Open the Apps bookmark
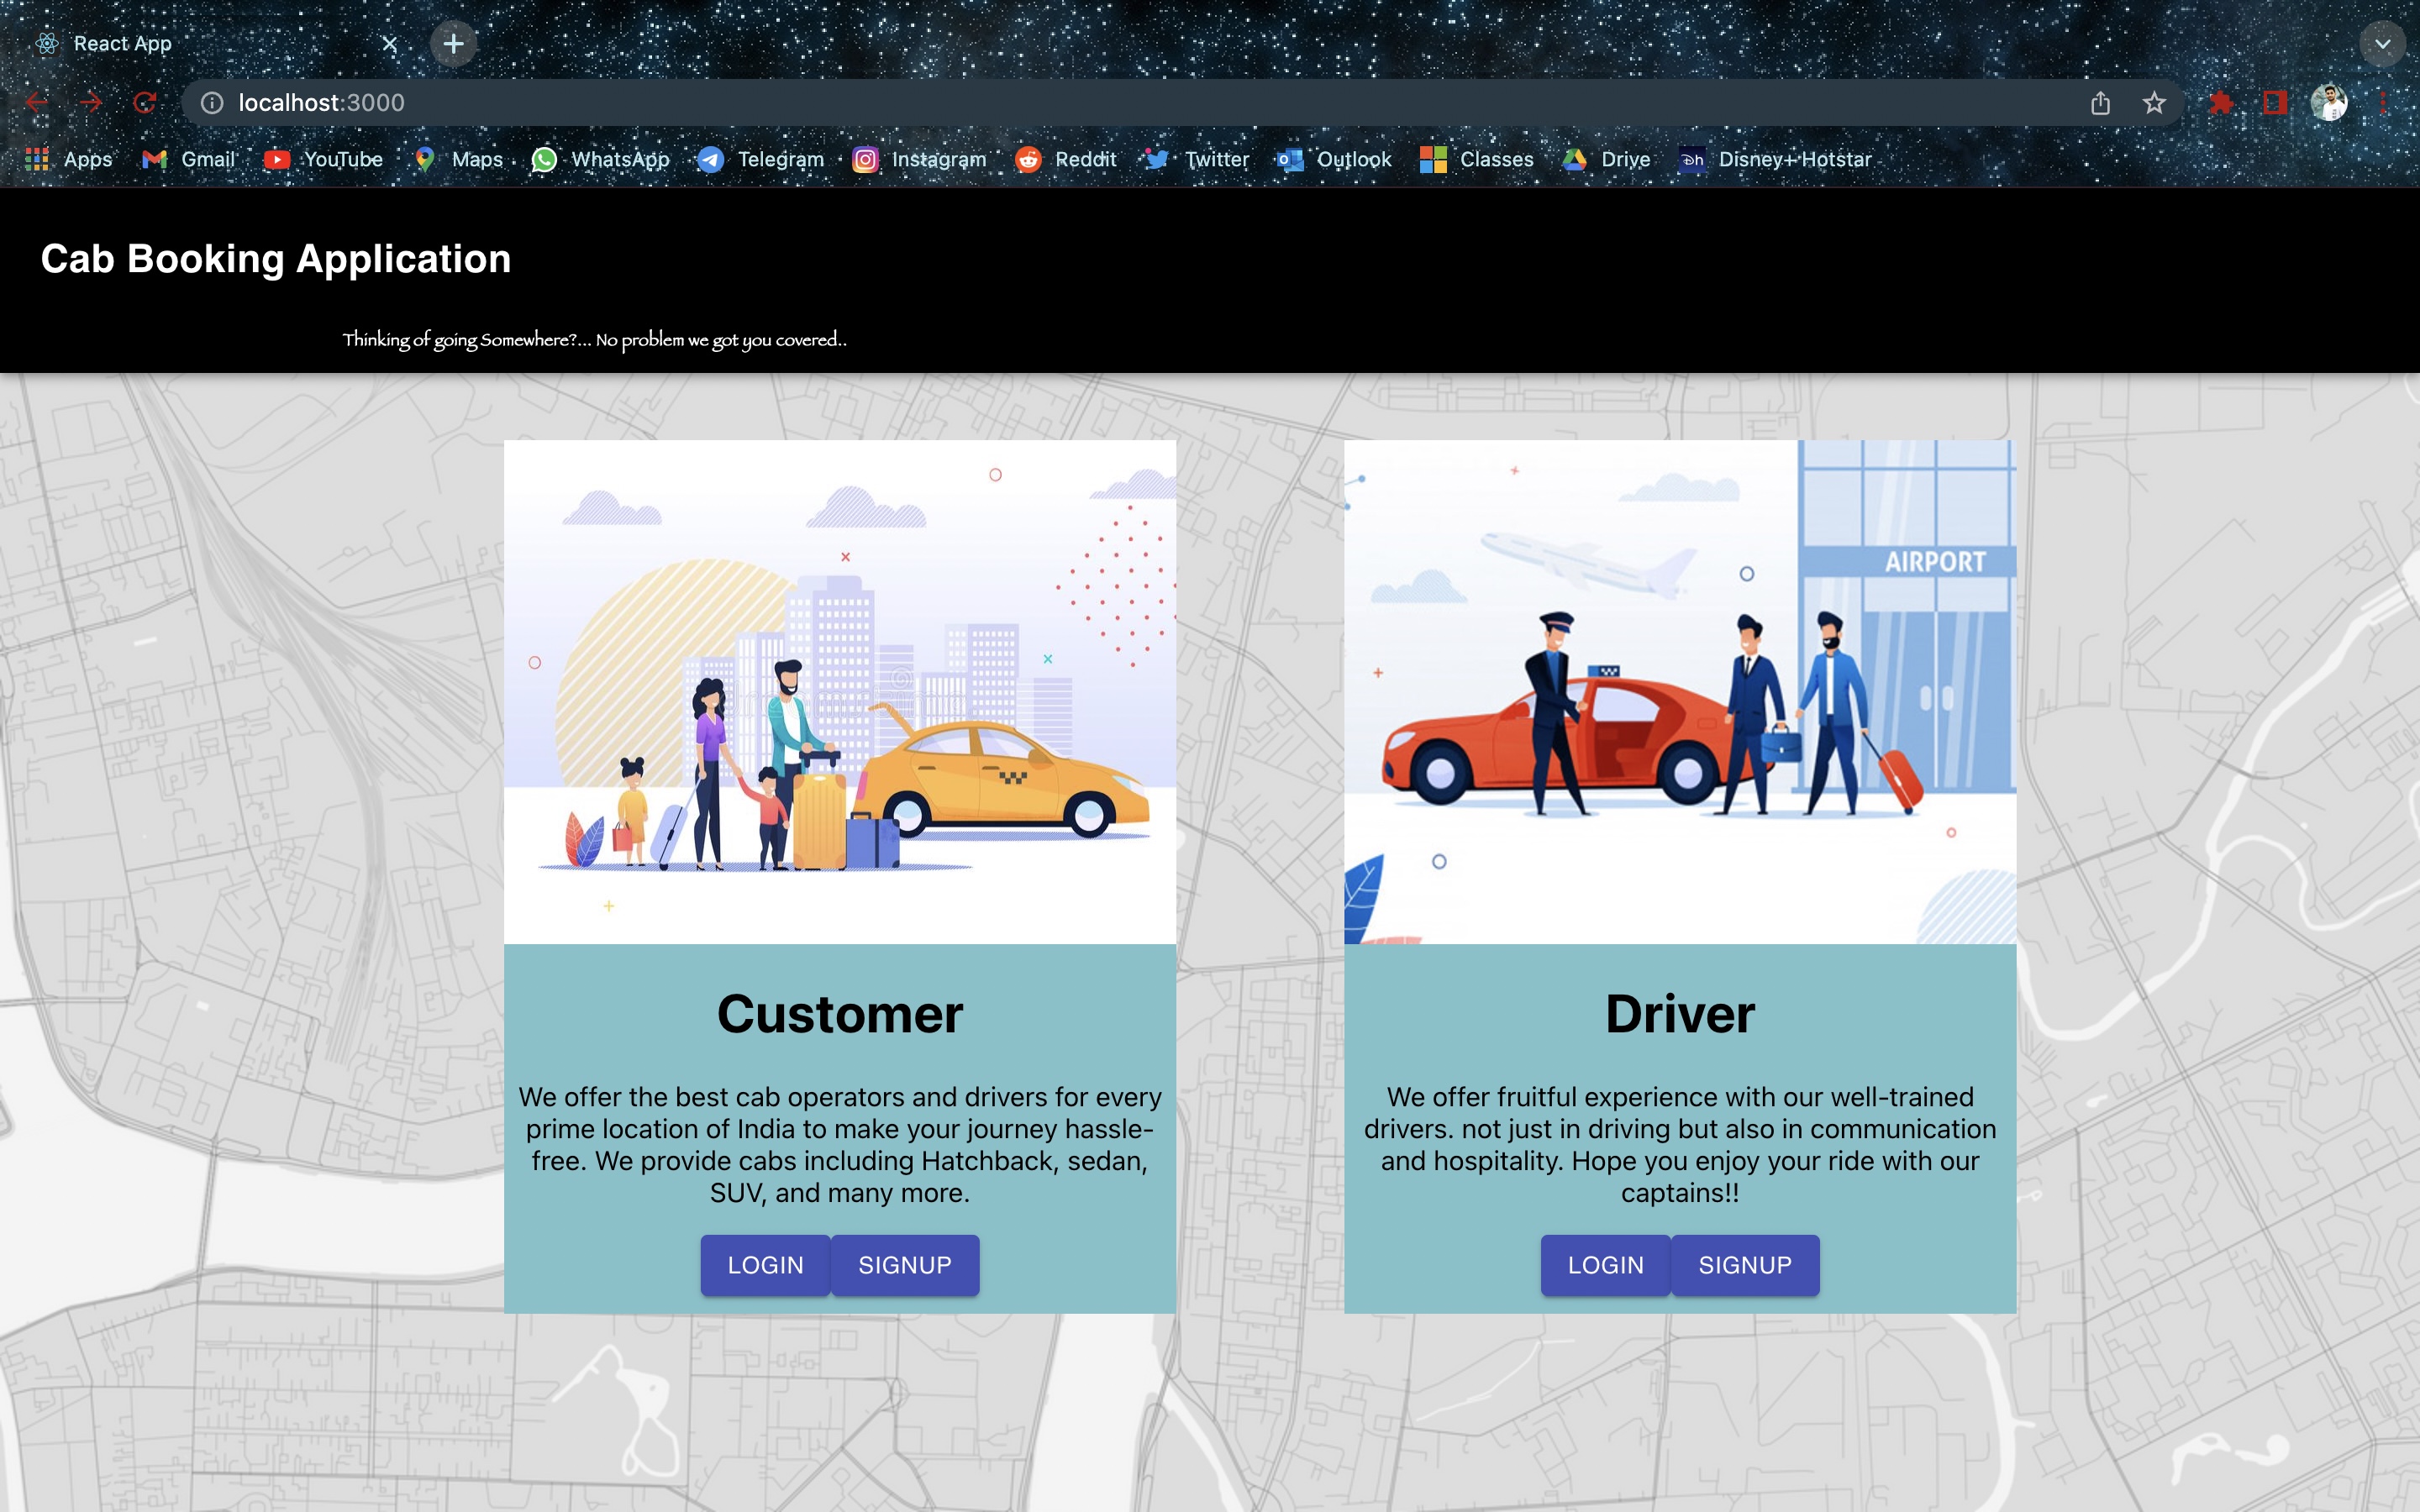2420x1512 pixels. pyautogui.click(x=68, y=159)
